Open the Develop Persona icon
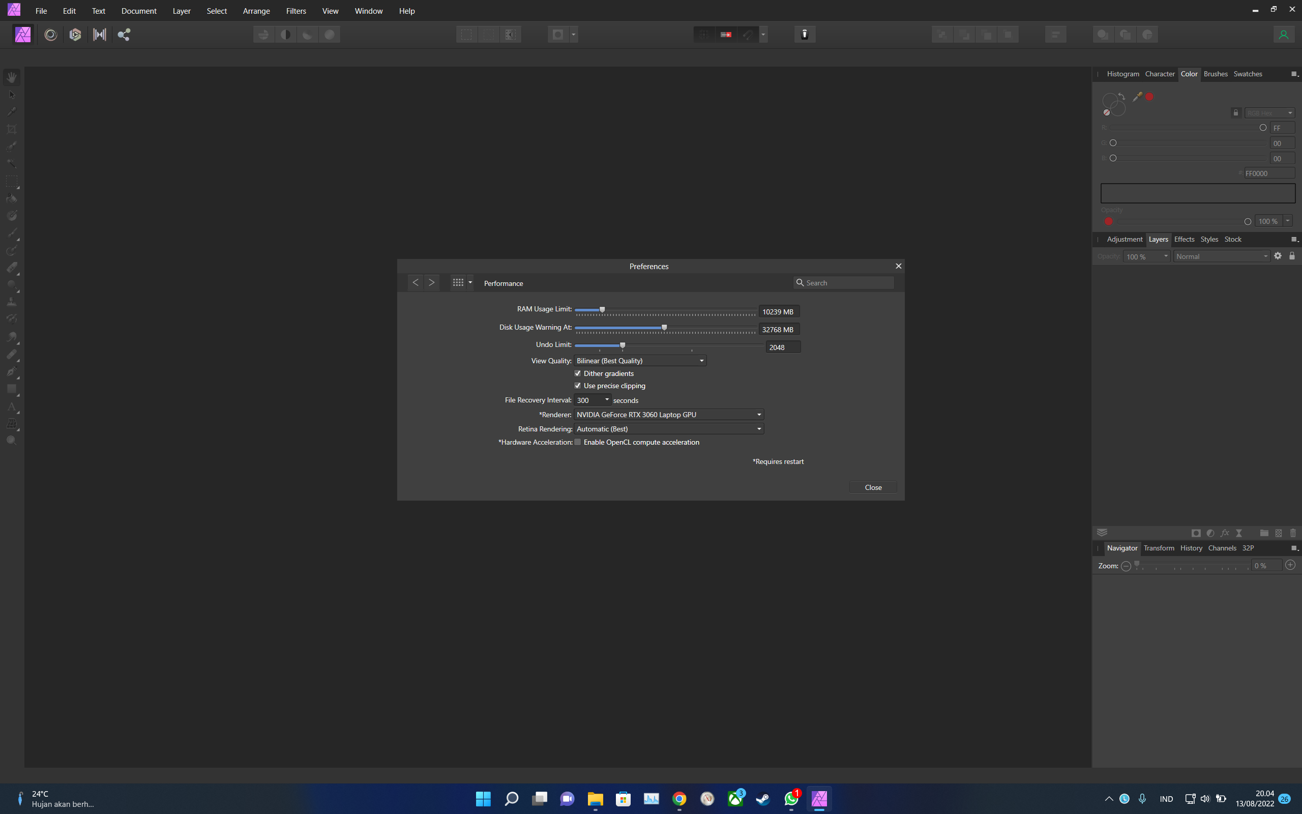The height and width of the screenshot is (814, 1302). point(75,35)
